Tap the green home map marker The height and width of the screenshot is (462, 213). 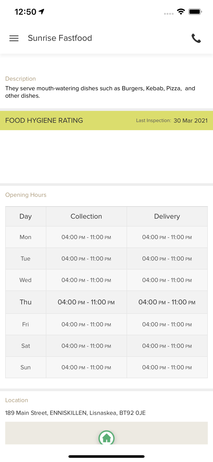(106, 438)
